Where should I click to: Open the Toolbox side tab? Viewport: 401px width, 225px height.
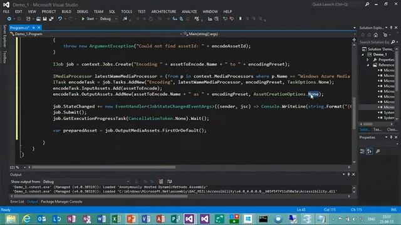4,57
